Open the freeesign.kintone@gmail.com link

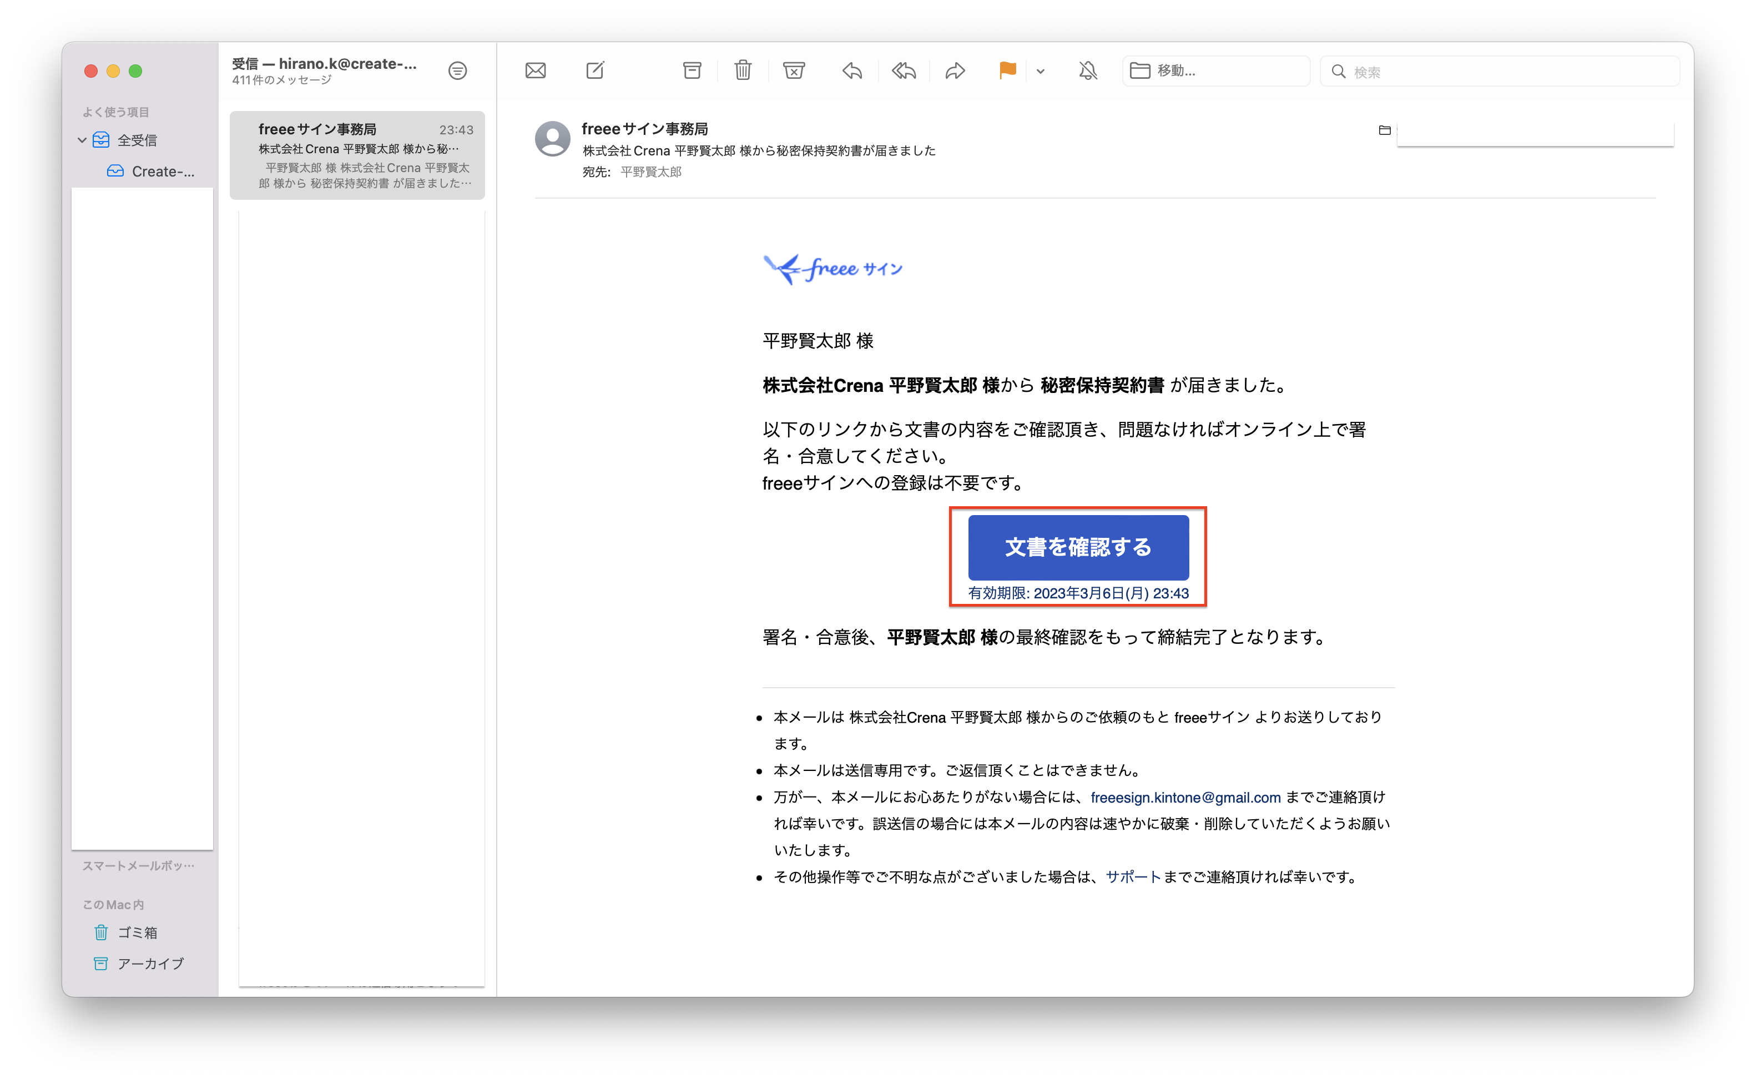[x=1185, y=797]
